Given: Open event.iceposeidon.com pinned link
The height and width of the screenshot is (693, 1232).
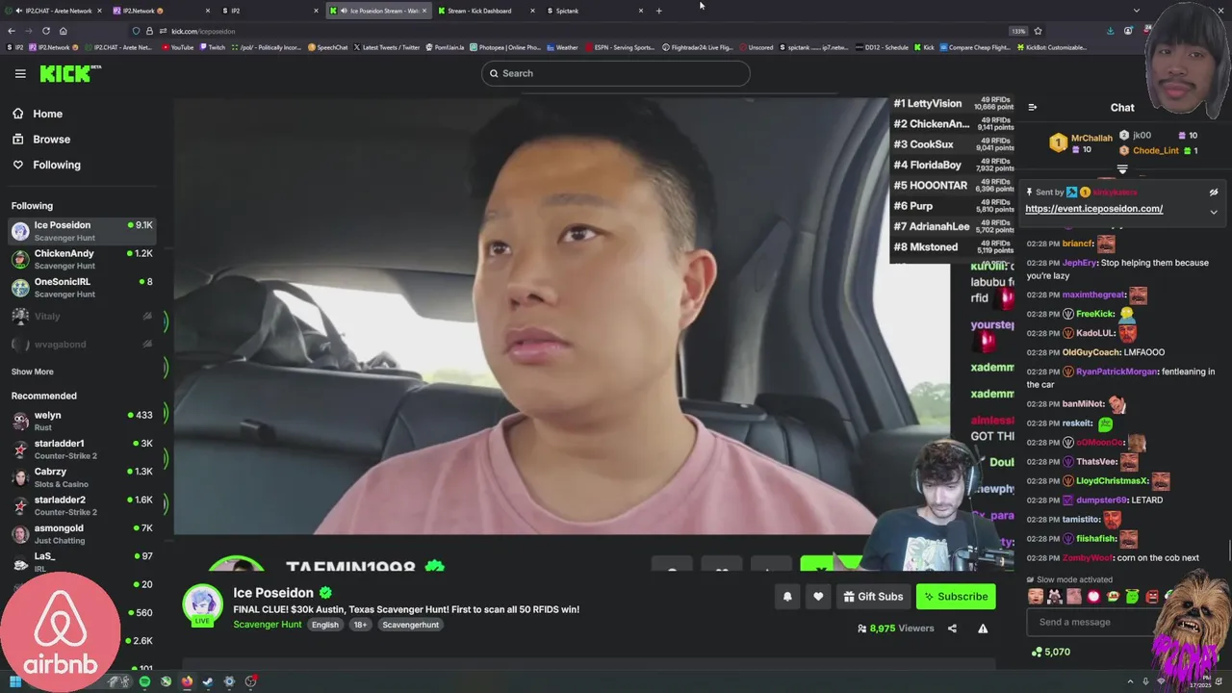Looking at the screenshot, I should [x=1093, y=209].
